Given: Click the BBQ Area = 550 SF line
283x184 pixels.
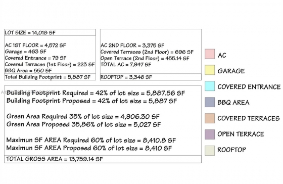Looking at the screenshot, I should 28,71.
